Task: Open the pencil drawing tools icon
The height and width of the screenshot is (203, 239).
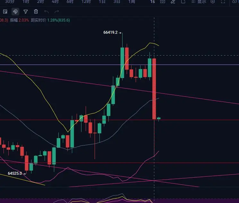Action: click(173, 2)
